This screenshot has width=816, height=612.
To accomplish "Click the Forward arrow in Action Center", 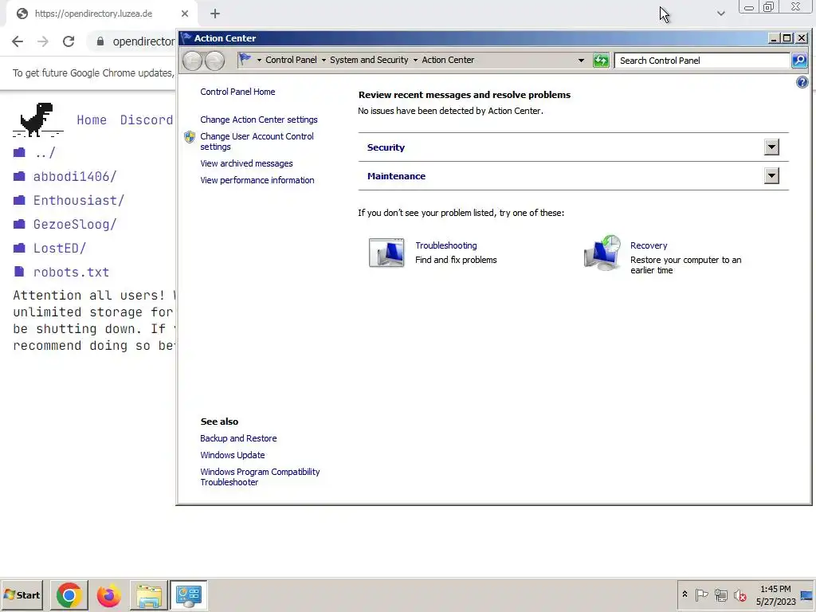I will 214,61.
